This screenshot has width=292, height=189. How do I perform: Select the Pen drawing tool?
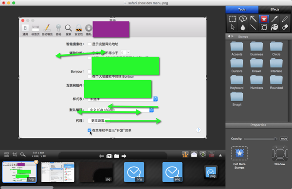274,19
